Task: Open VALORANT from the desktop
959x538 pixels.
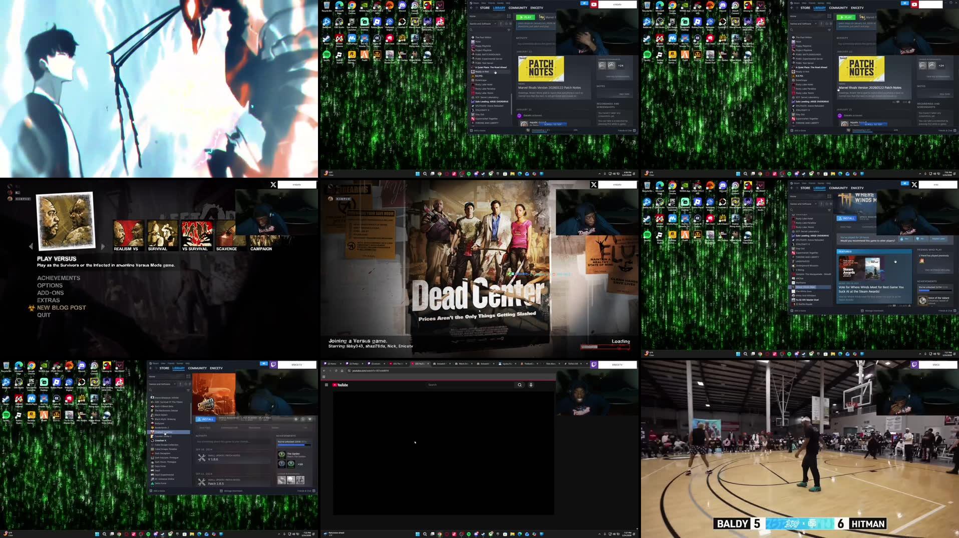Action: 119,367
